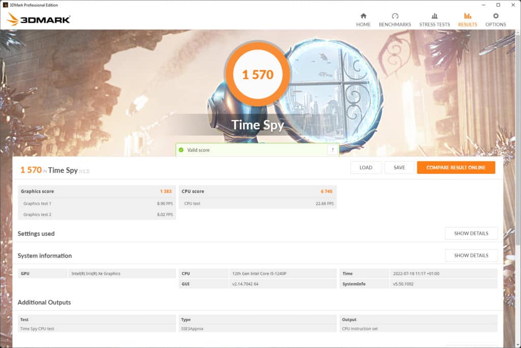
Task: Click the Stress Tests chart icon
Action: click(x=435, y=16)
